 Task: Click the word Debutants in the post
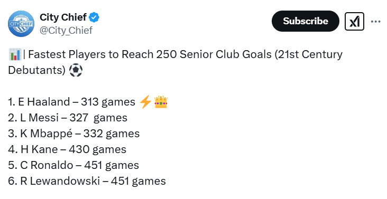click(x=37, y=70)
